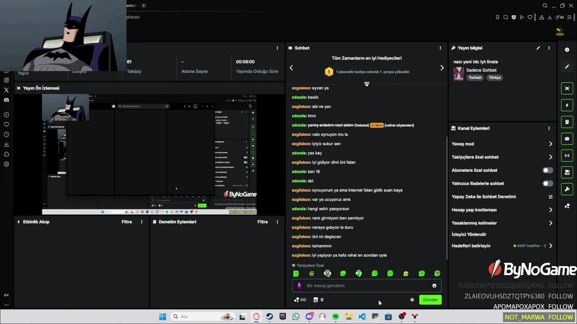Open Denetim Eylemleri Filtre dropdown
The height and width of the screenshot is (324, 577).
point(262,222)
